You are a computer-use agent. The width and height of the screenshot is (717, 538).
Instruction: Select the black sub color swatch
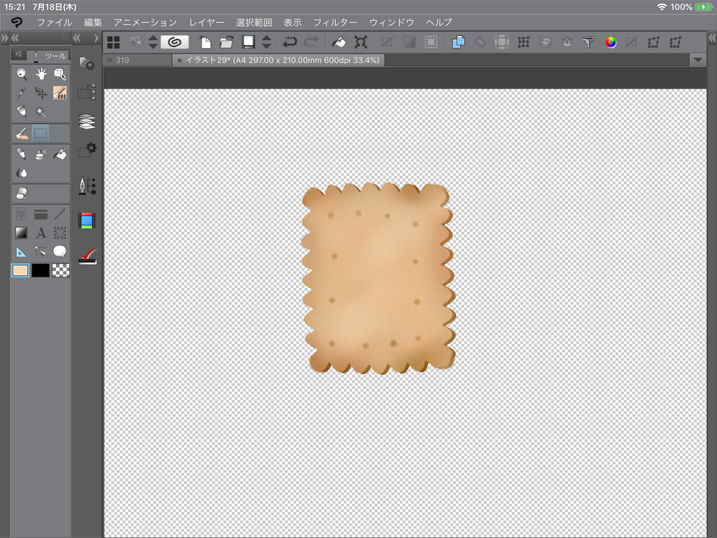pos(40,270)
